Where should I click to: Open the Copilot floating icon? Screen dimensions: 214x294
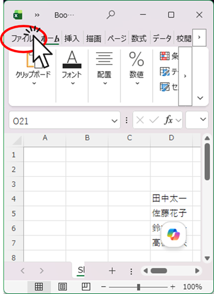point(173,234)
